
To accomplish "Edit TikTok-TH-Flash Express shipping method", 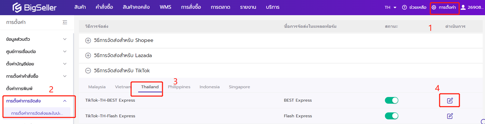I will click(x=449, y=116).
